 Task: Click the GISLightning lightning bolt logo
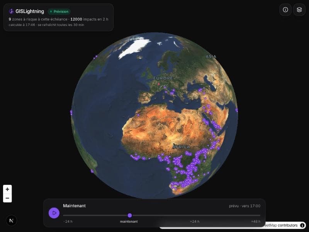11,11
